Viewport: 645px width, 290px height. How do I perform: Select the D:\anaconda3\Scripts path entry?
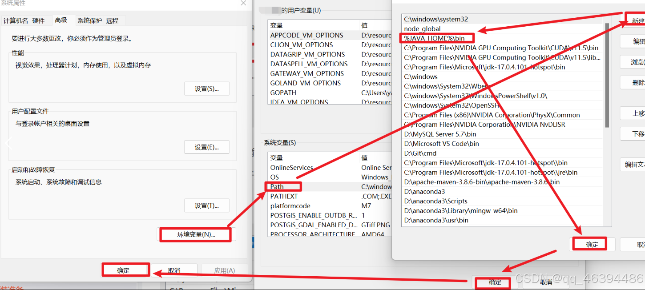coord(503,201)
